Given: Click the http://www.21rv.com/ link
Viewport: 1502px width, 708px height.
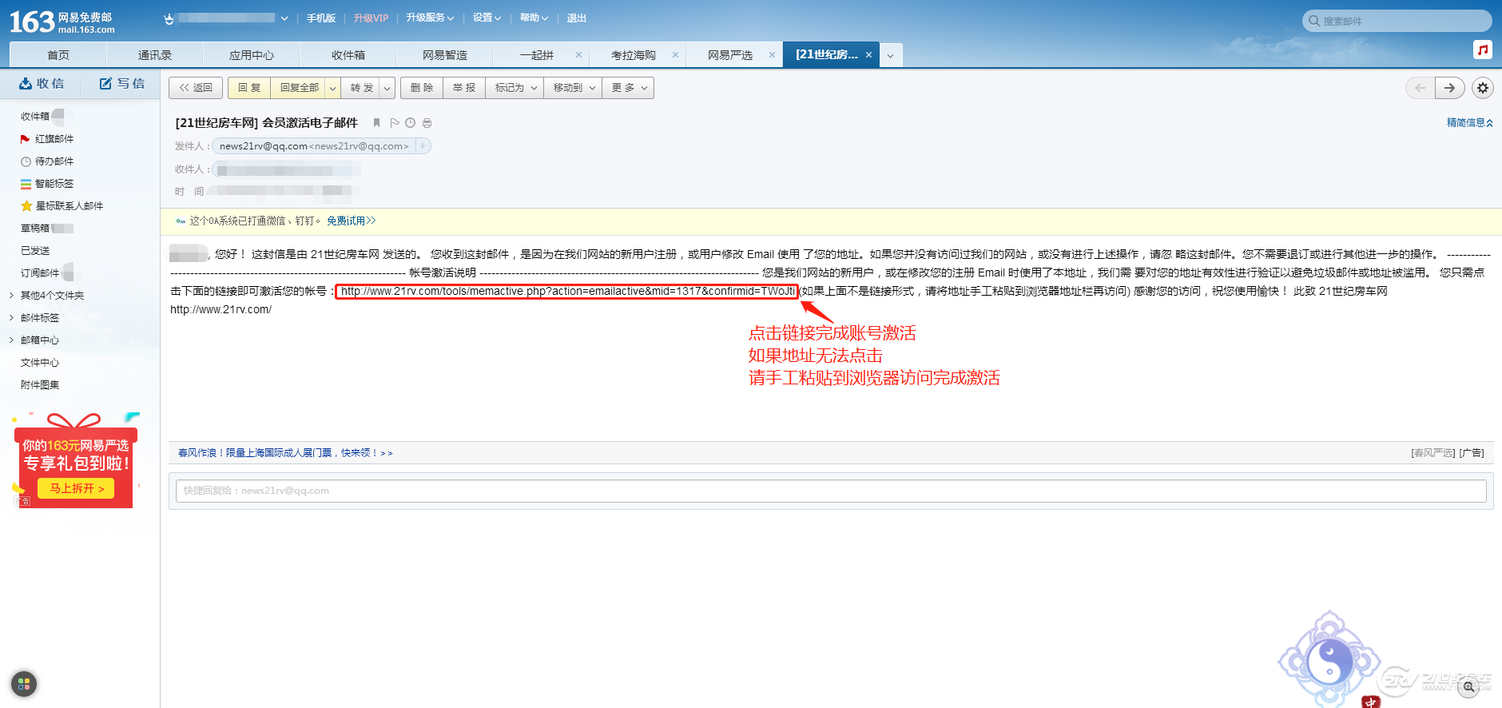Looking at the screenshot, I should tap(221, 310).
